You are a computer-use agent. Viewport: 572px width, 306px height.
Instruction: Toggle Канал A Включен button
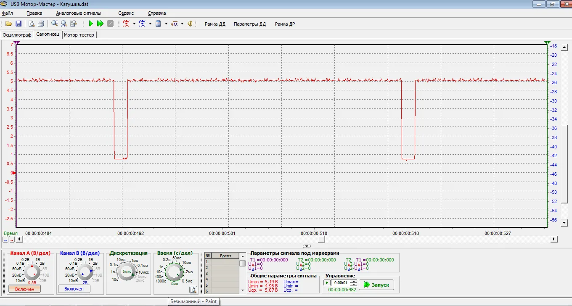pos(25,289)
